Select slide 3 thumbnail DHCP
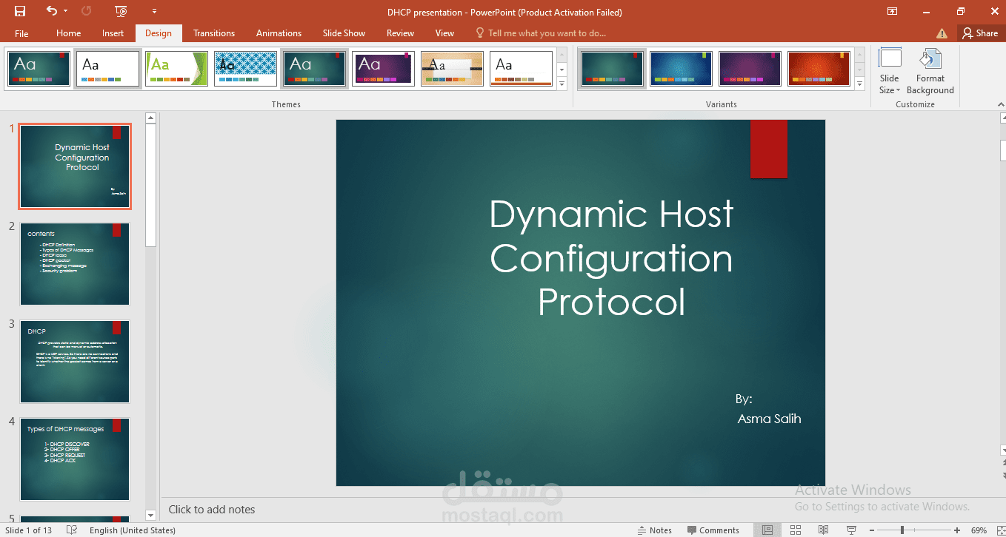Viewport: 1006px width, 537px height. 75,362
